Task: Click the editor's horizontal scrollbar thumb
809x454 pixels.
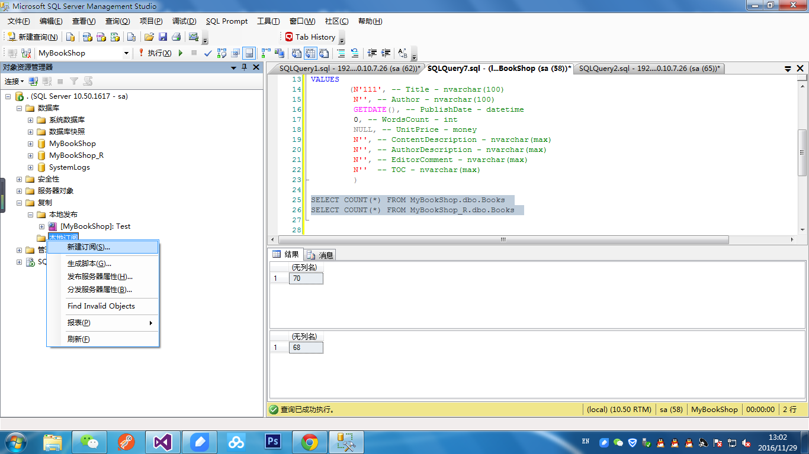Action: tap(503, 240)
